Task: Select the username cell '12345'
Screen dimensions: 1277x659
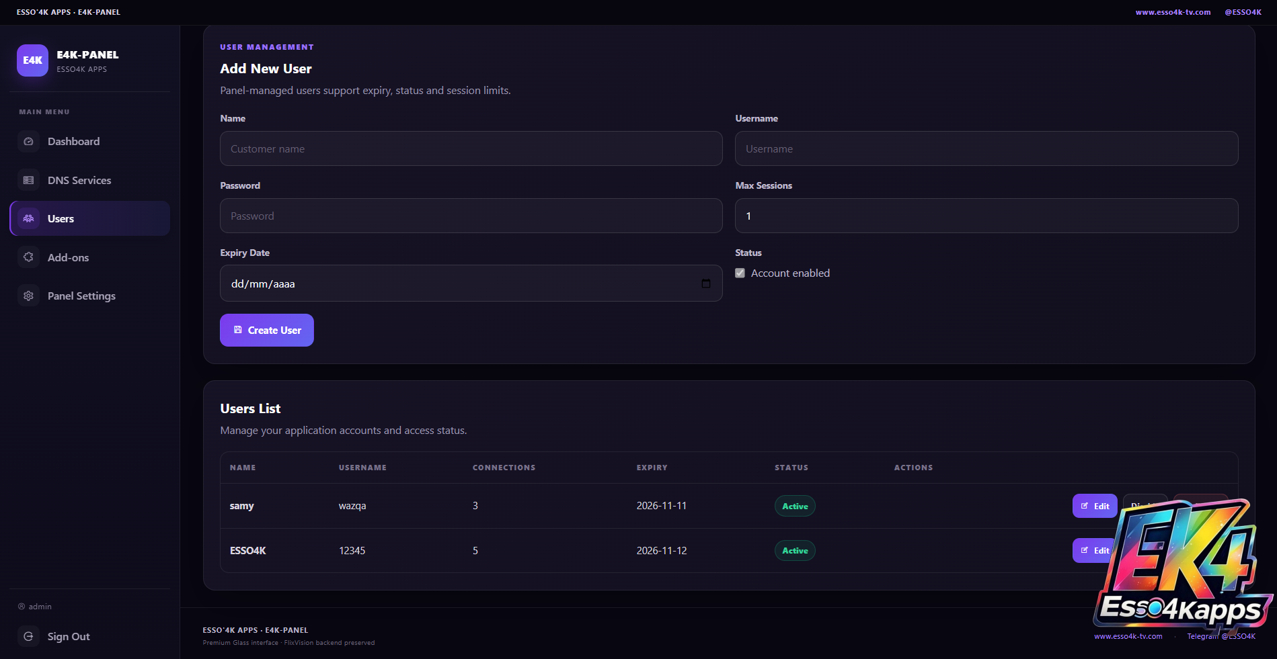Action: 352,551
